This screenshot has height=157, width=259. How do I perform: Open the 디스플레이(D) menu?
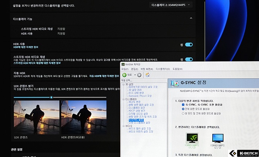[x=163, y=69]
